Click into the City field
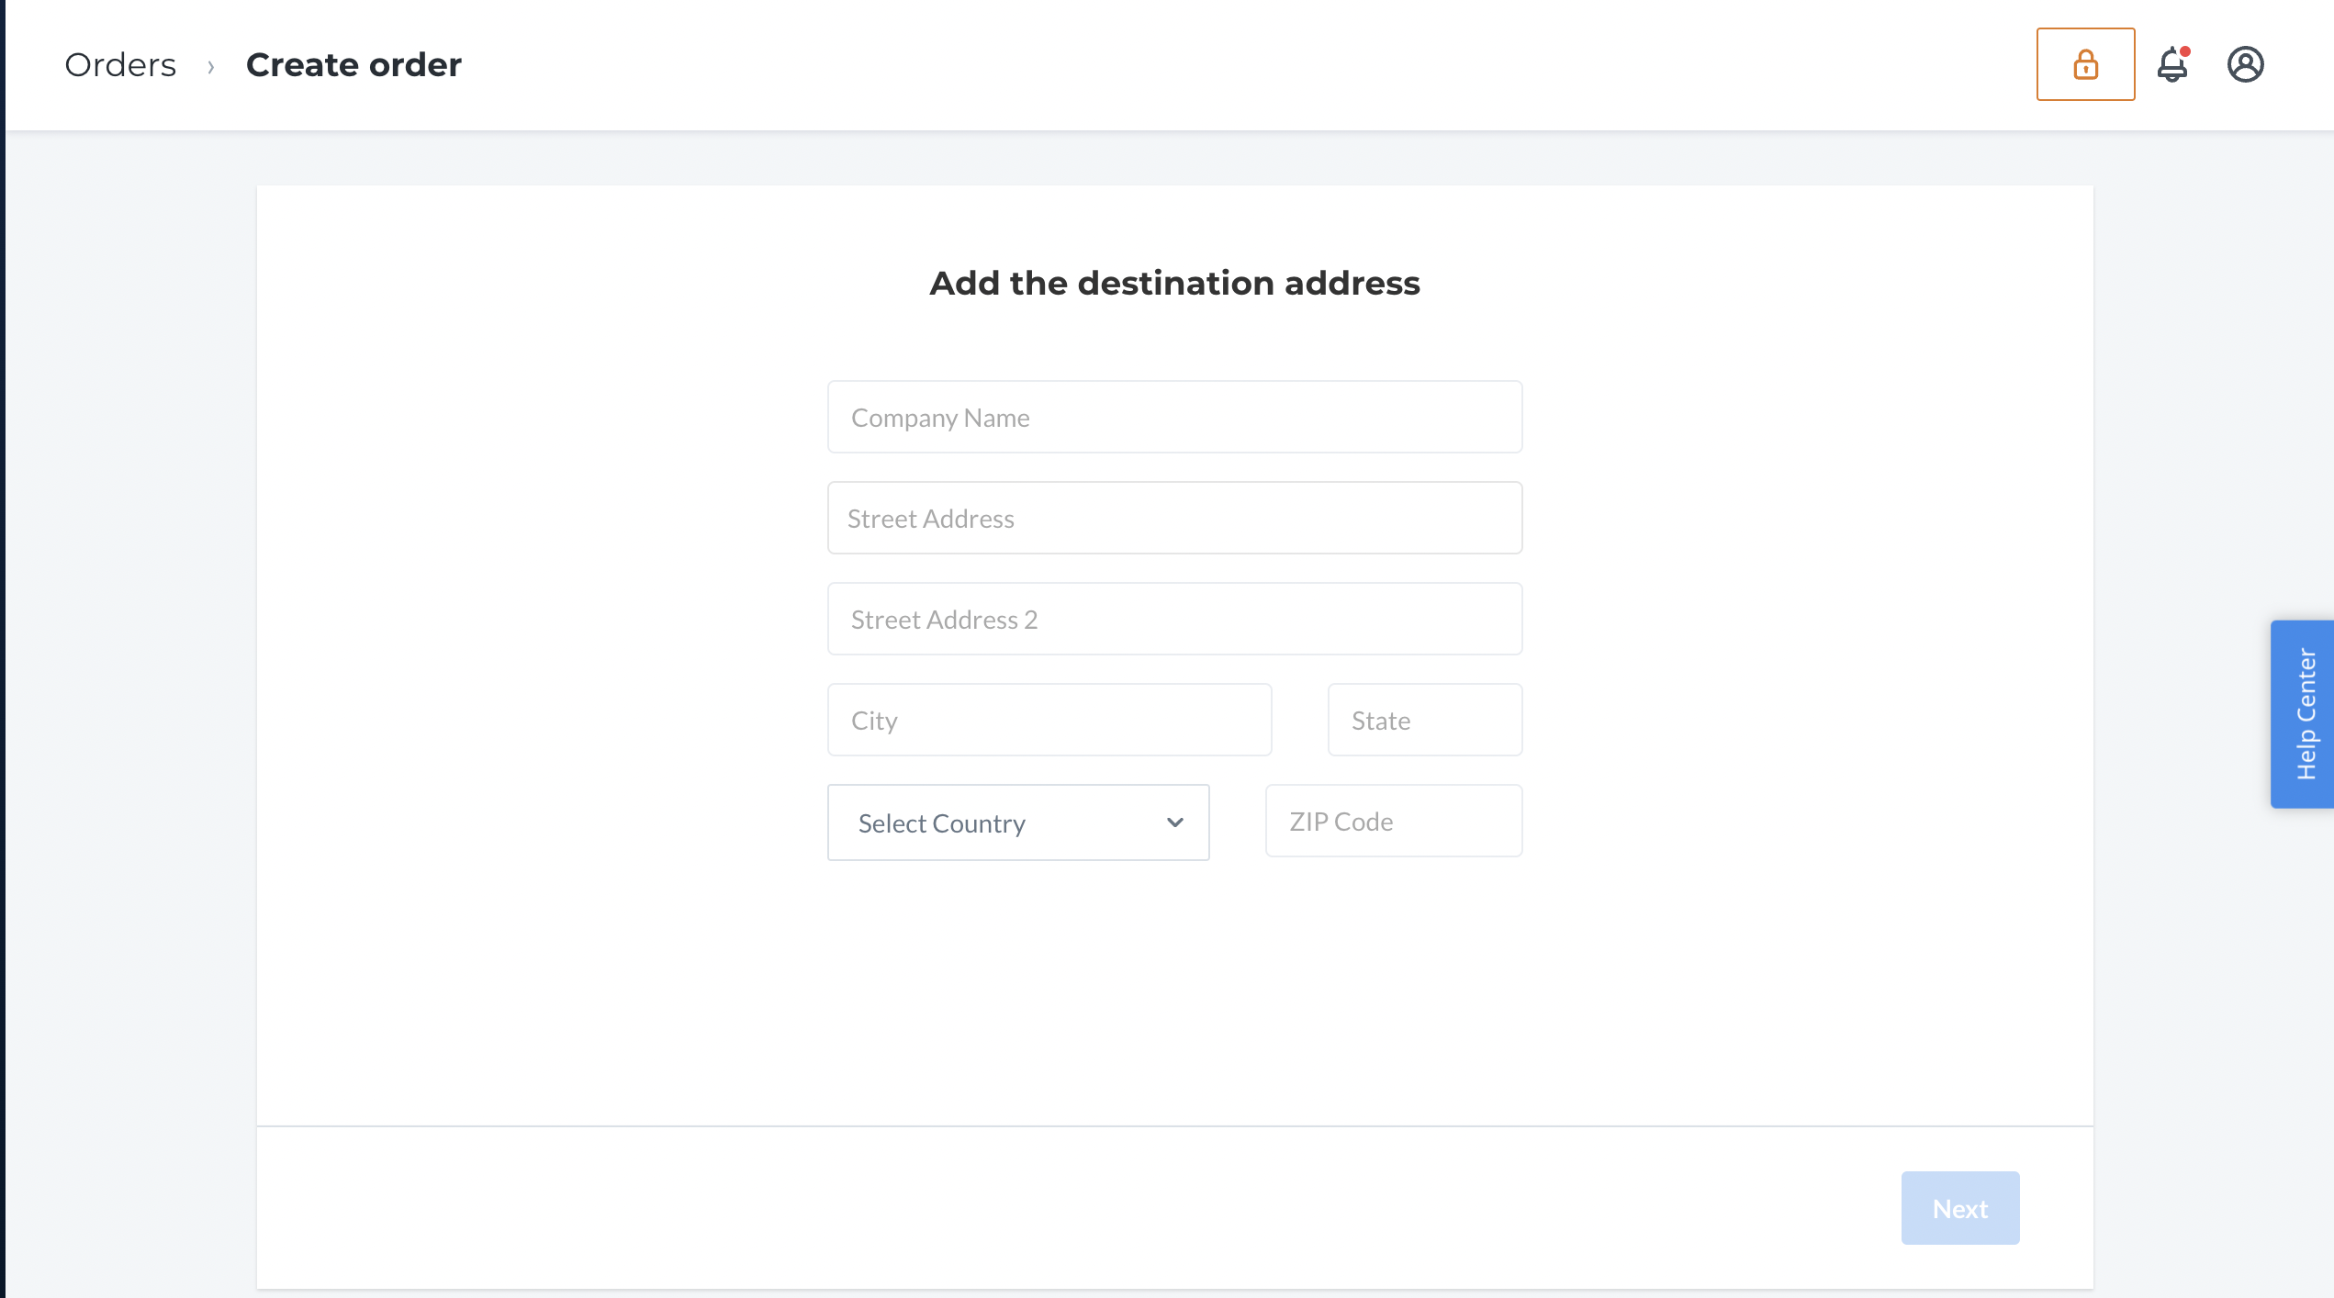The image size is (2334, 1298). pos(1049,720)
